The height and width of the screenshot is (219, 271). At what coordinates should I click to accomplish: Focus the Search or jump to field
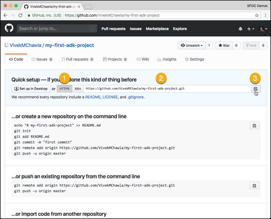57,28
